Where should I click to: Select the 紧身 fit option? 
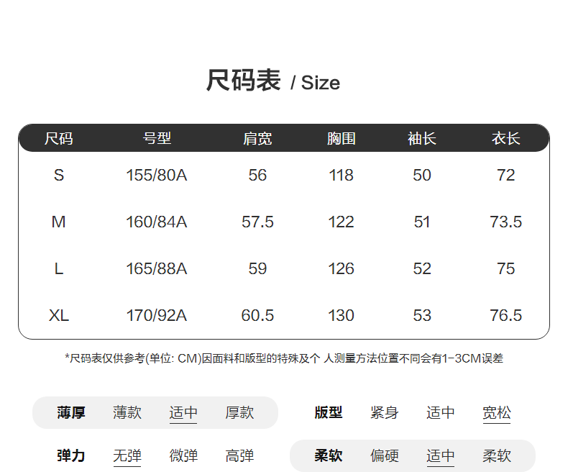point(385,412)
